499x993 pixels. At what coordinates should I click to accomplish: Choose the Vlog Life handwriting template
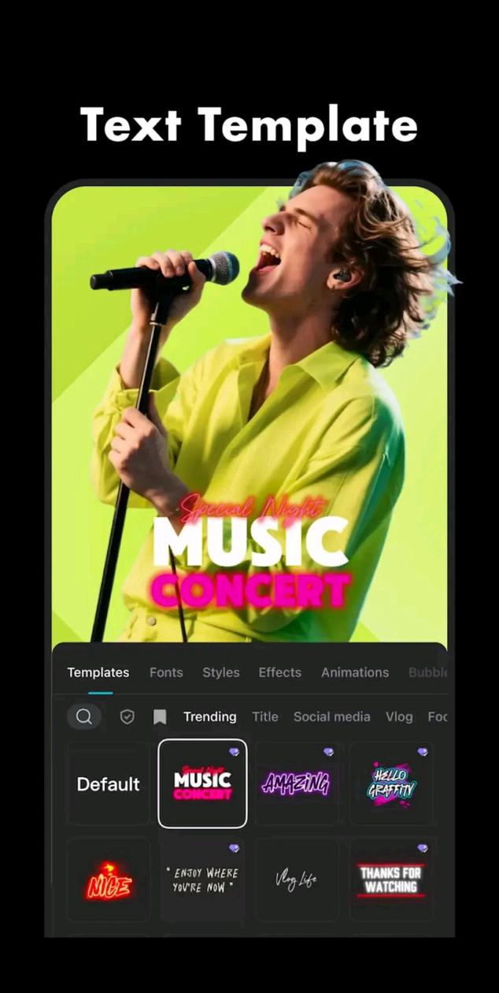pos(297,880)
